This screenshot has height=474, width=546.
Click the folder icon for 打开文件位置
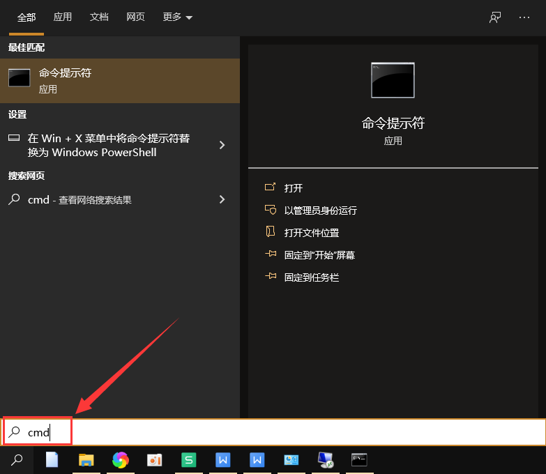coord(271,231)
